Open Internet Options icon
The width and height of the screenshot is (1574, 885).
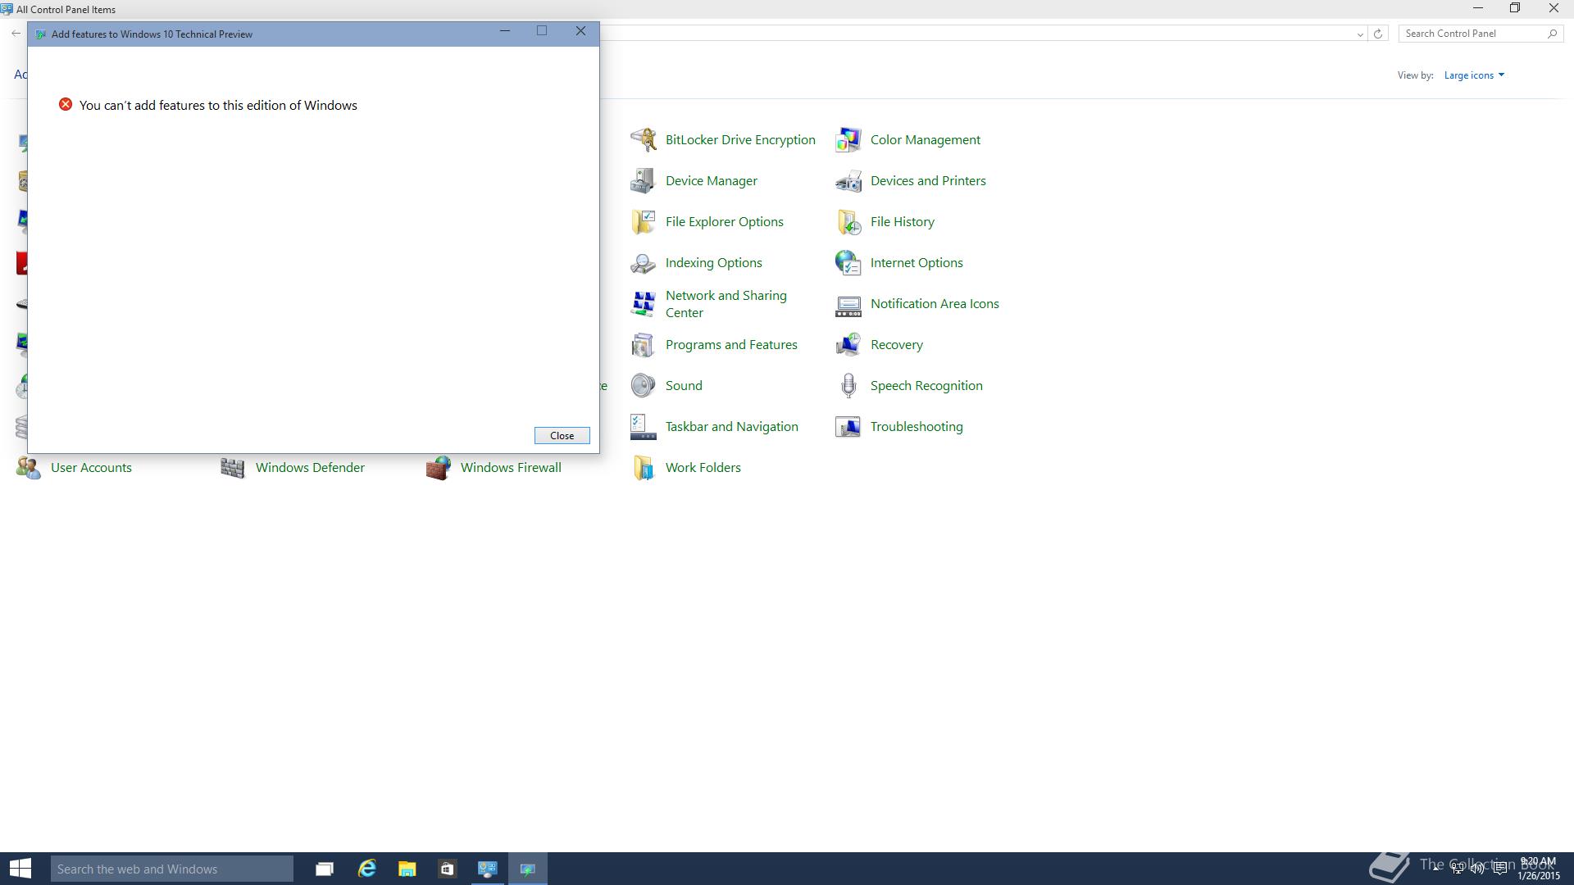(848, 263)
